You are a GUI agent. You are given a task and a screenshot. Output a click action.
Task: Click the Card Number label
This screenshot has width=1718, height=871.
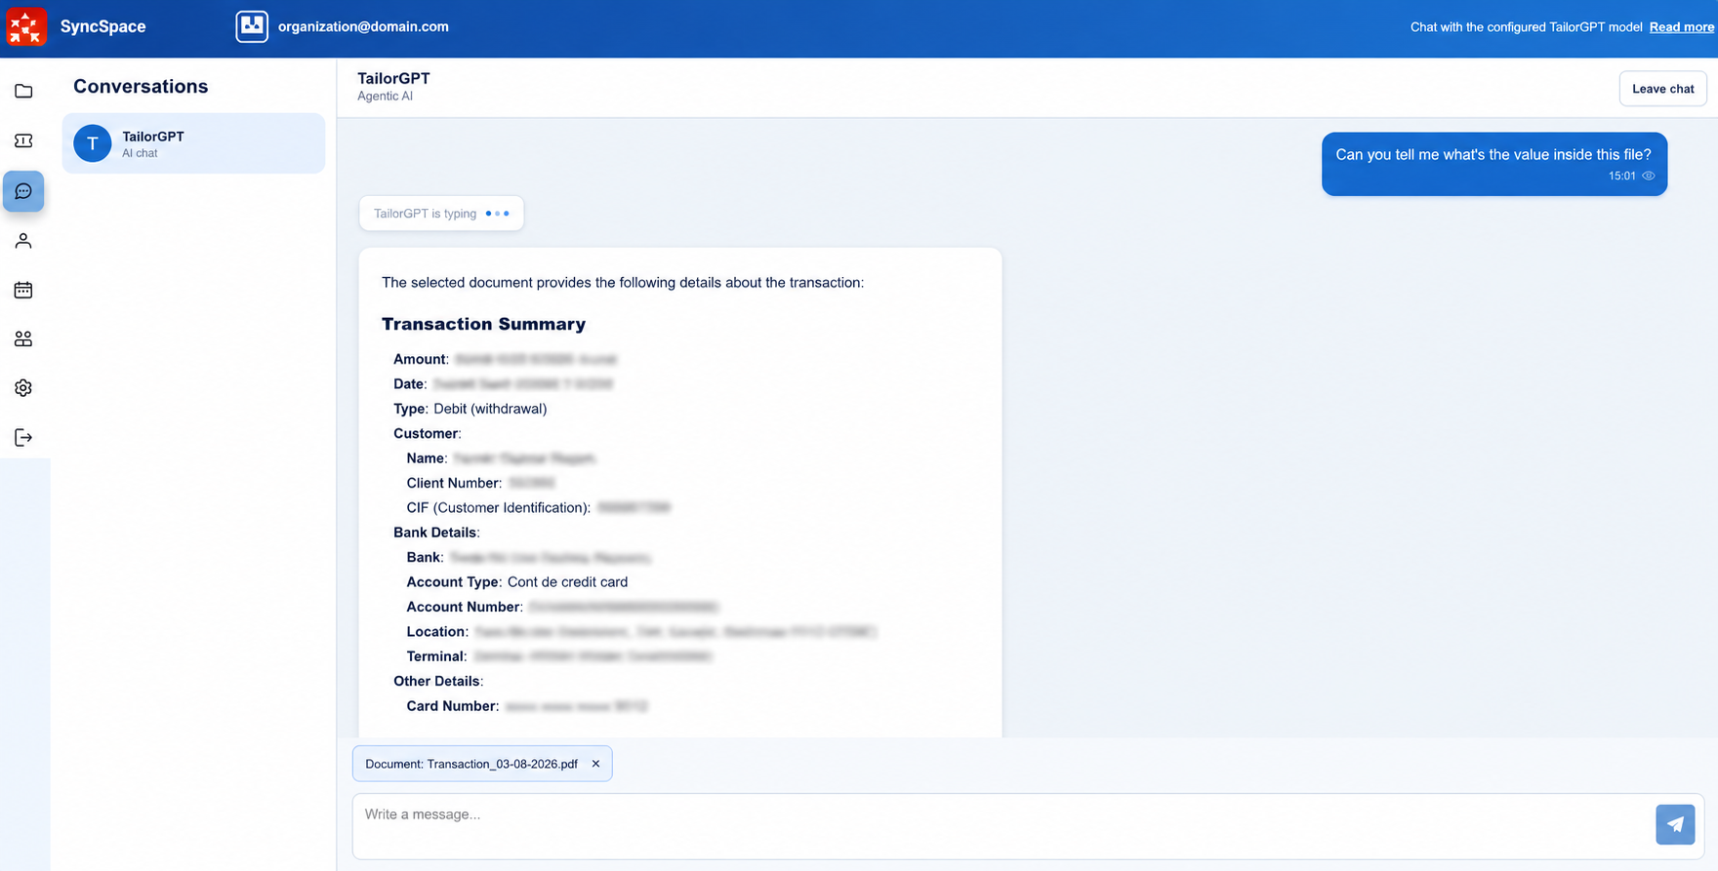453,706
